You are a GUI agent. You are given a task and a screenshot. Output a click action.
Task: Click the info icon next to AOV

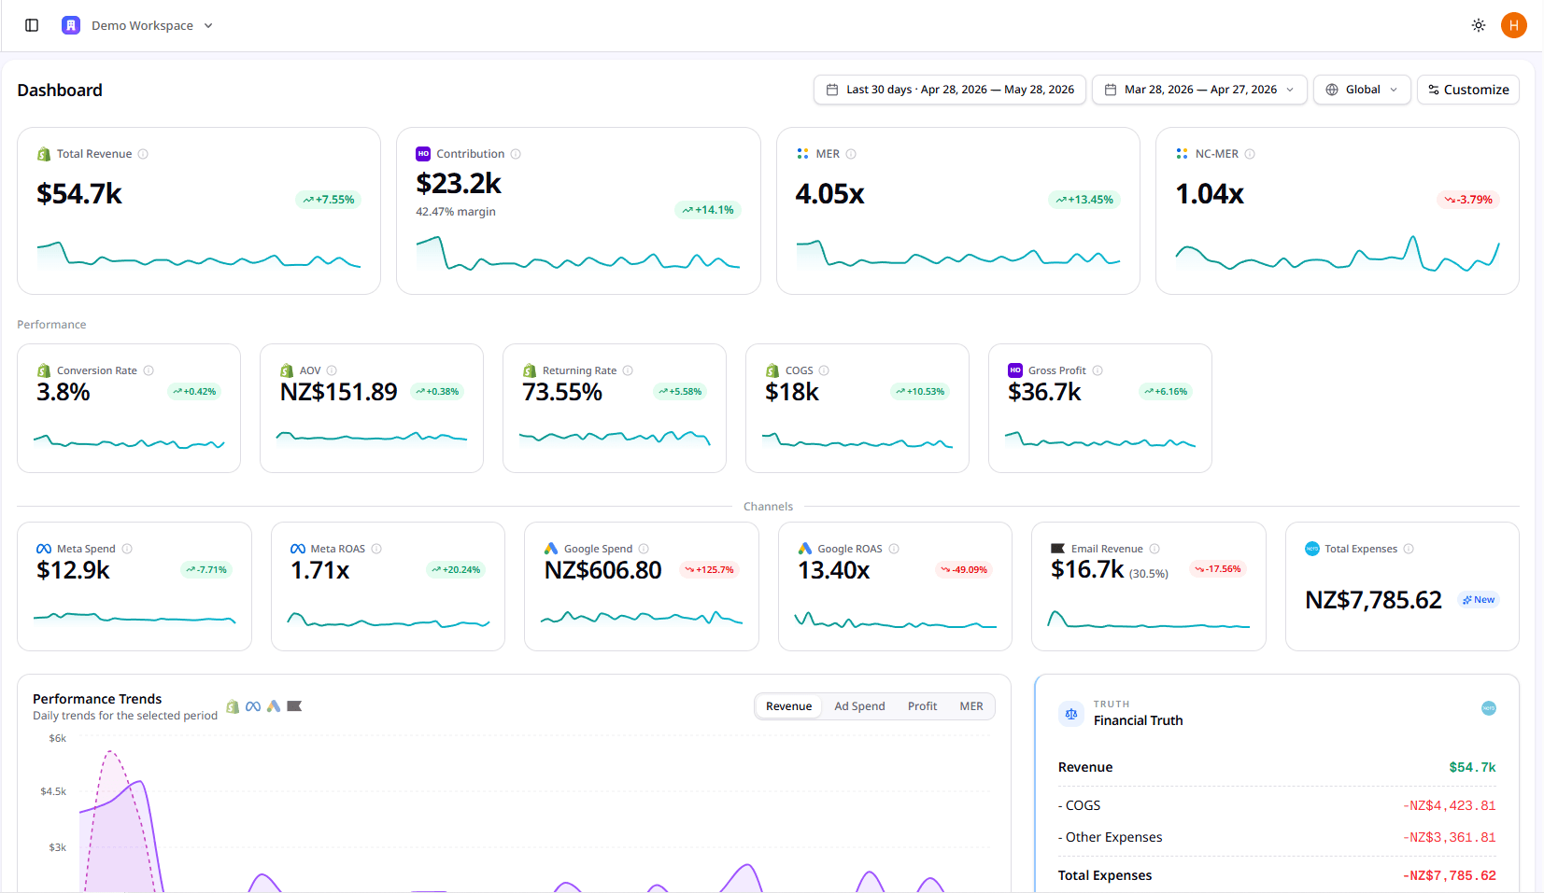[332, 370]
